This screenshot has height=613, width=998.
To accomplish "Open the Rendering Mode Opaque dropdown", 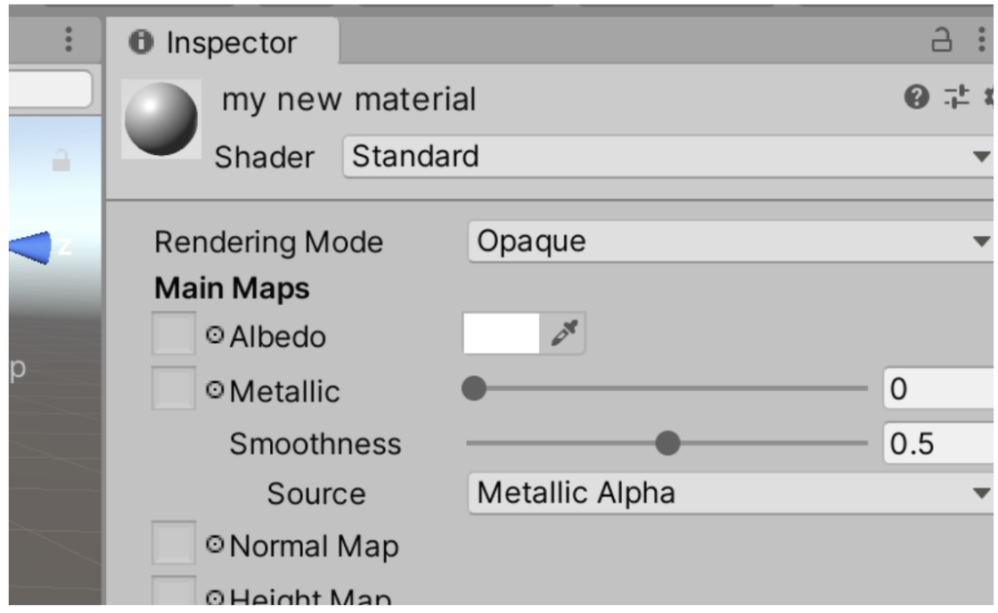I will [x=729, y=242].
